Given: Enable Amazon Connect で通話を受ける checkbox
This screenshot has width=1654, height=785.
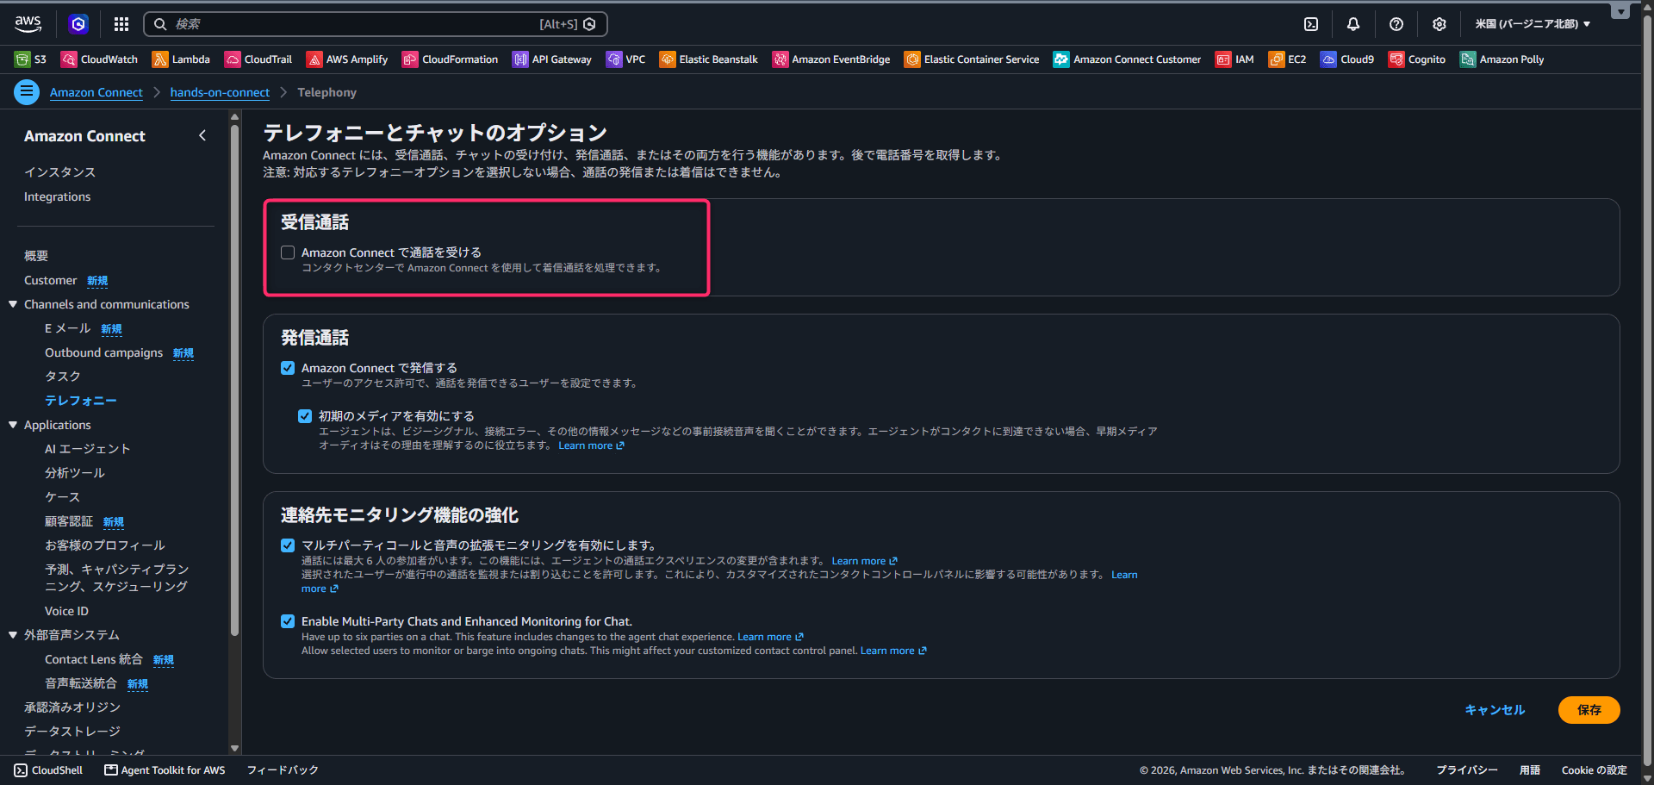Looking at the screenshot, I should (288, 252).
